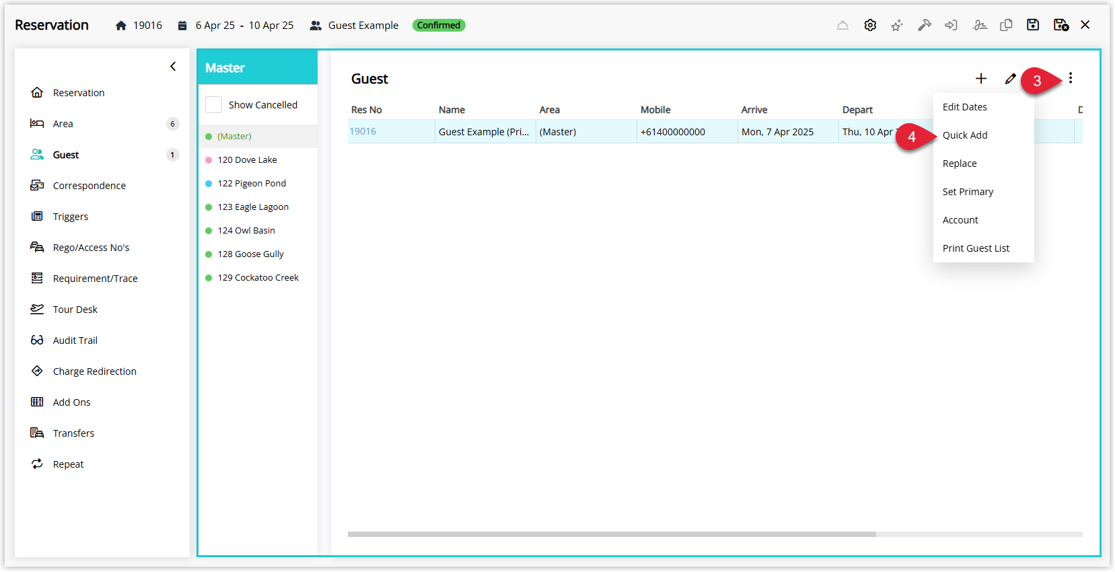Click the horizontal scrollbar under the guest table

tap(612, 534)
